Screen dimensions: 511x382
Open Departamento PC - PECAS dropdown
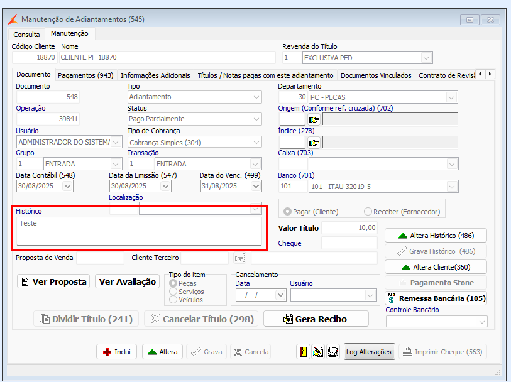(x=451, y=97)
